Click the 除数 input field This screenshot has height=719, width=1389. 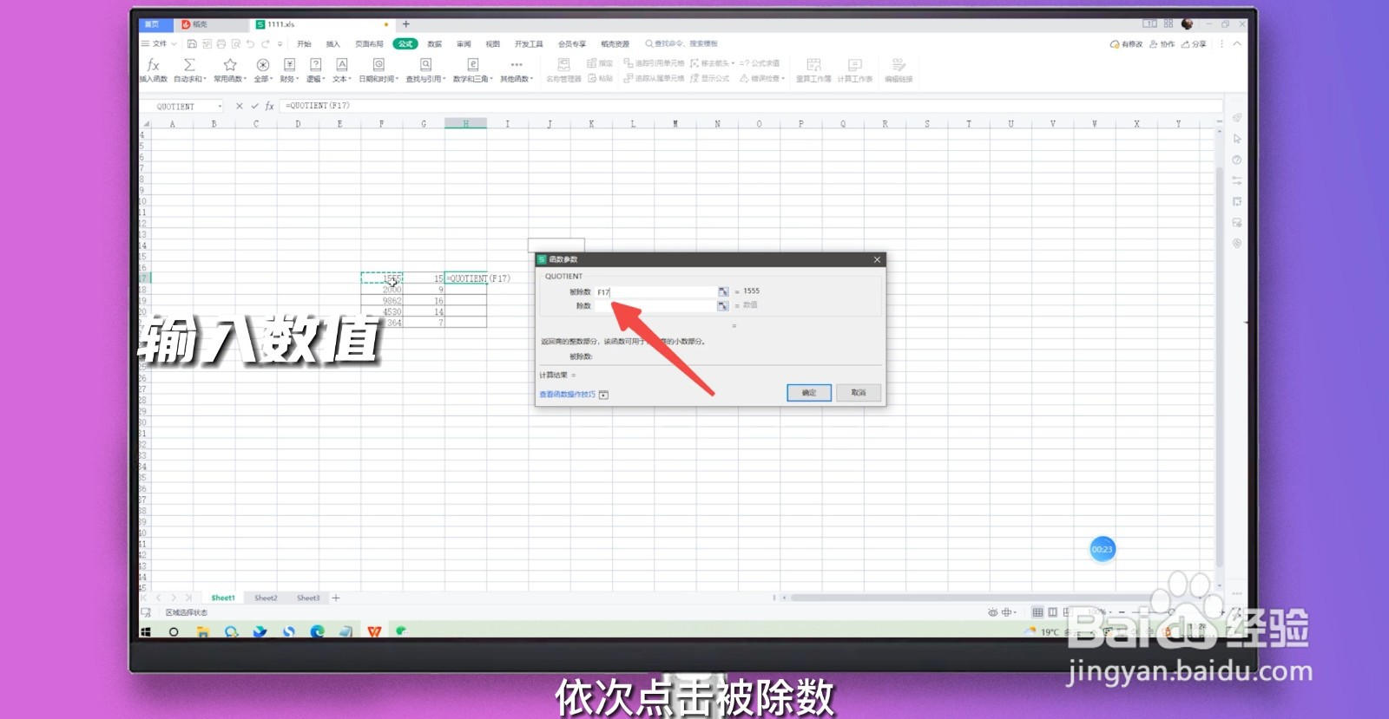[x=655, y=305]
